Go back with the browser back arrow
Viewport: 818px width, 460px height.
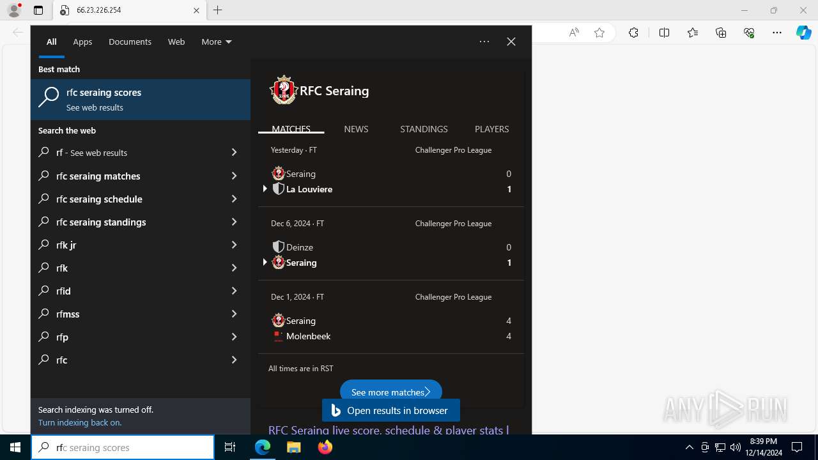click(17, 33)
